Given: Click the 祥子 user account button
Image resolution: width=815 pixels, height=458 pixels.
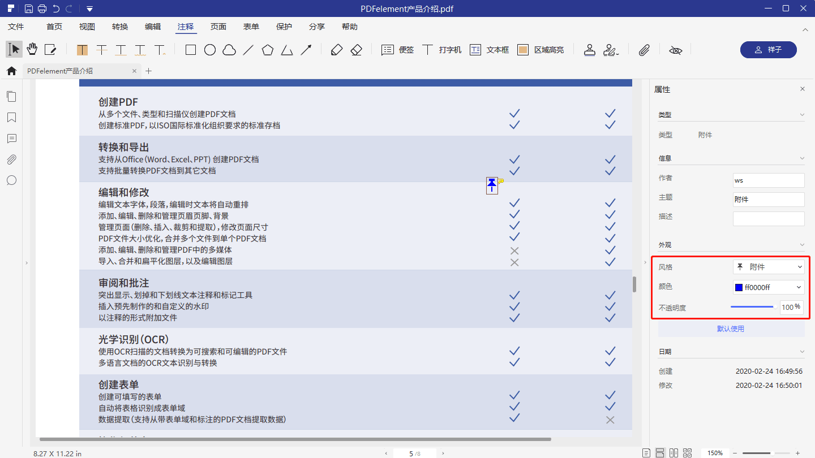Looking at the screenshot, I should (768, 50).
